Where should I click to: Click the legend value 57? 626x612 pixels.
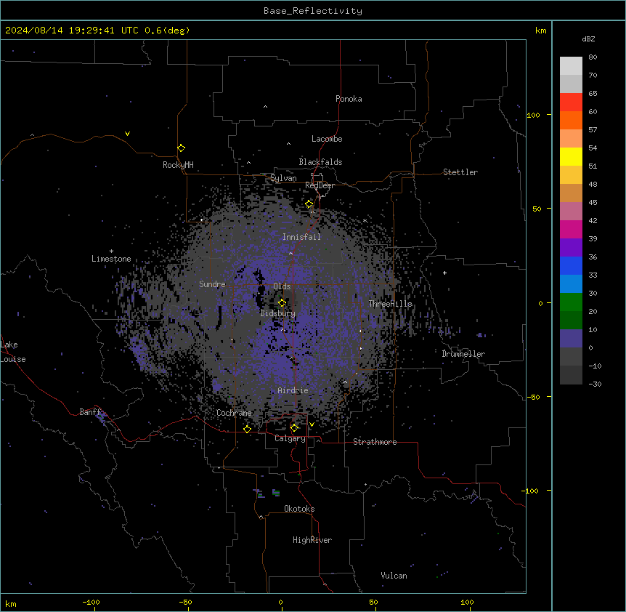(593, 130)
